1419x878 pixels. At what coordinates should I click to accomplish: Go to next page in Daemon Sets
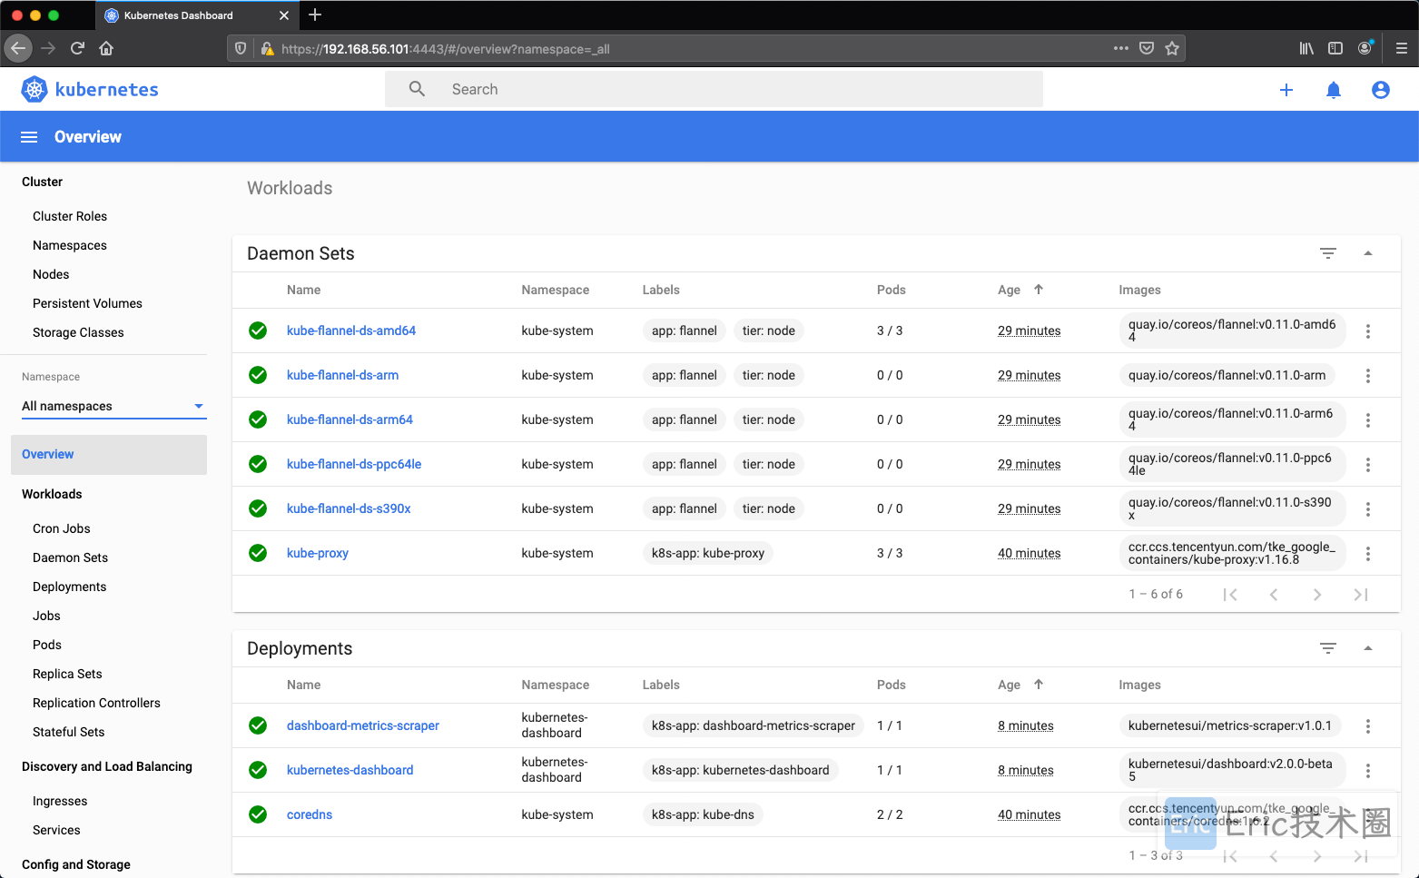(1317, 595)
